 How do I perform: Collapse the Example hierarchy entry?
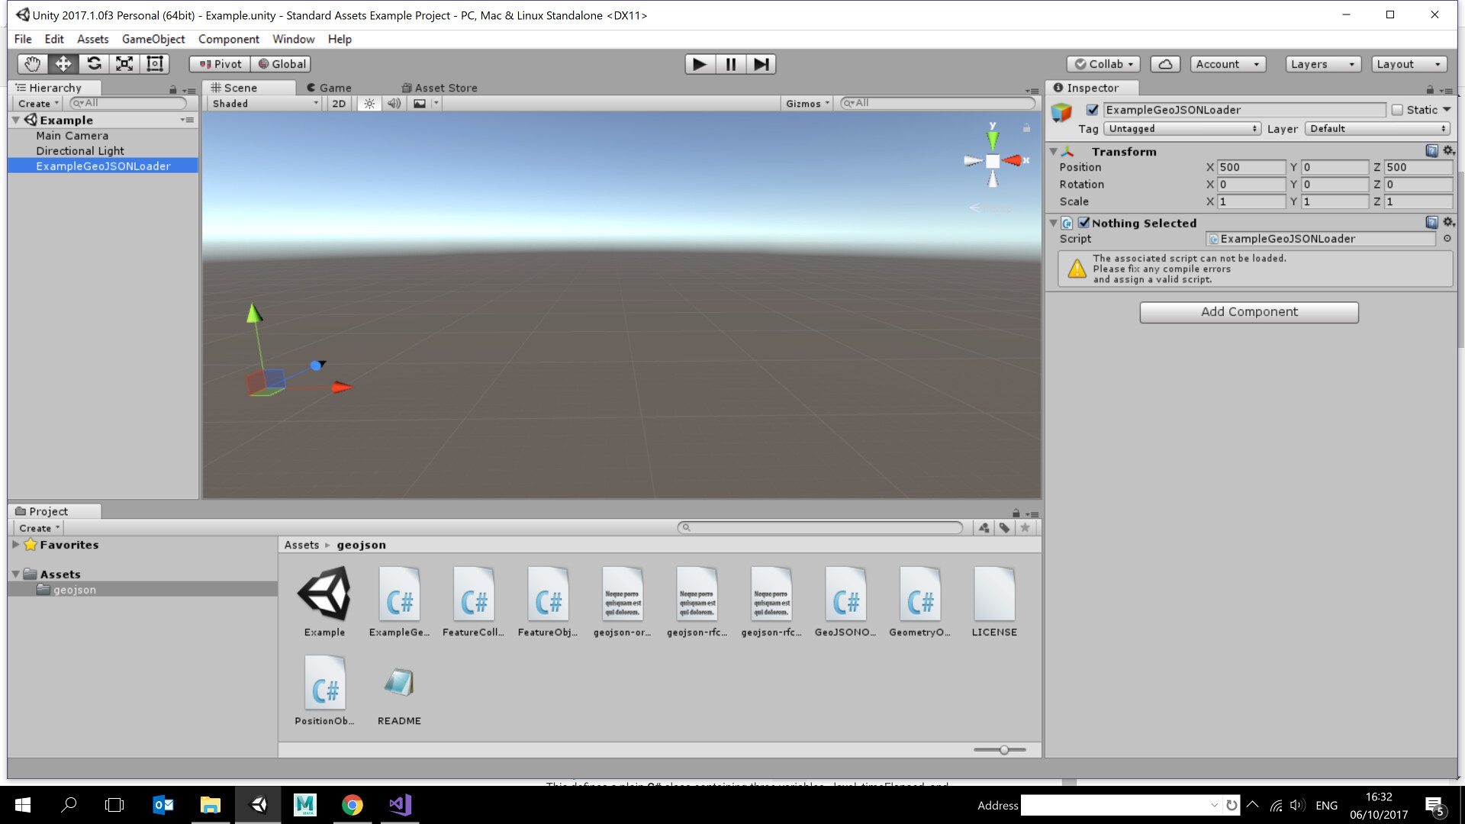[x=15, y=120]
